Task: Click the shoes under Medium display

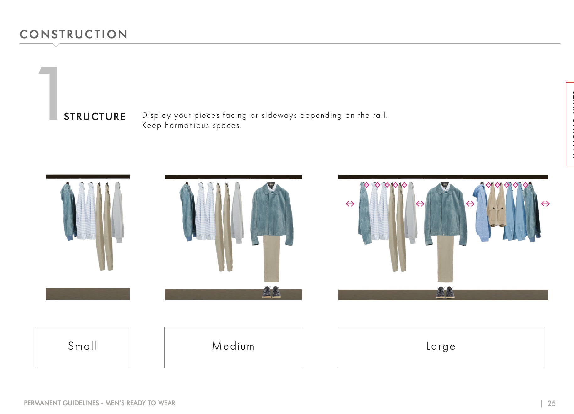Action: [x=272, y=292]
